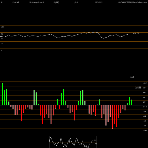The image size is (148, 148).
Task: Click the MR axis label '-100'
Action: click(x=145, y=131)
